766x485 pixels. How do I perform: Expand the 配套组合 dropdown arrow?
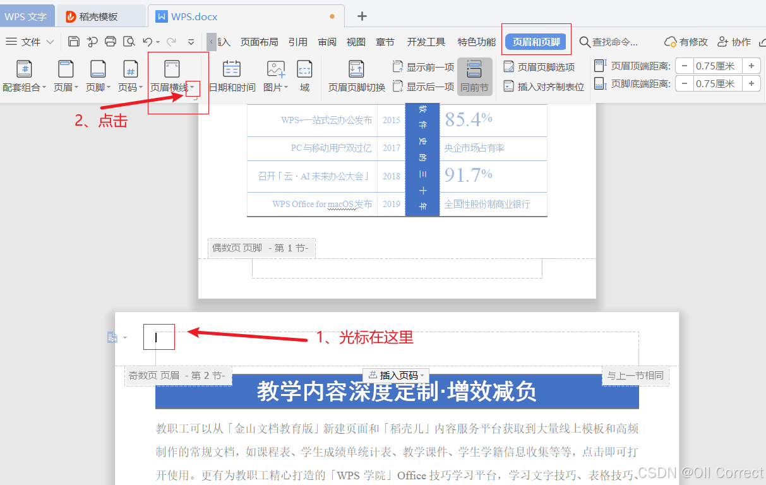[44, 88]
